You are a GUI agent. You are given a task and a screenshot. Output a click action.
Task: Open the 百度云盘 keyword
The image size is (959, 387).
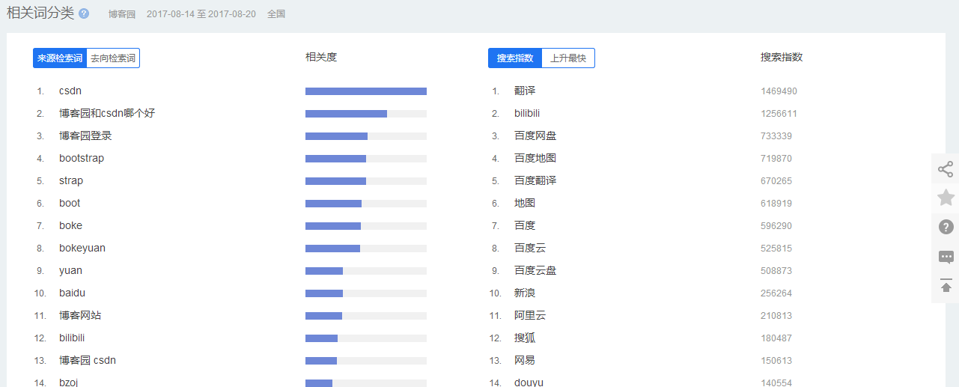(x=535, y=270)
